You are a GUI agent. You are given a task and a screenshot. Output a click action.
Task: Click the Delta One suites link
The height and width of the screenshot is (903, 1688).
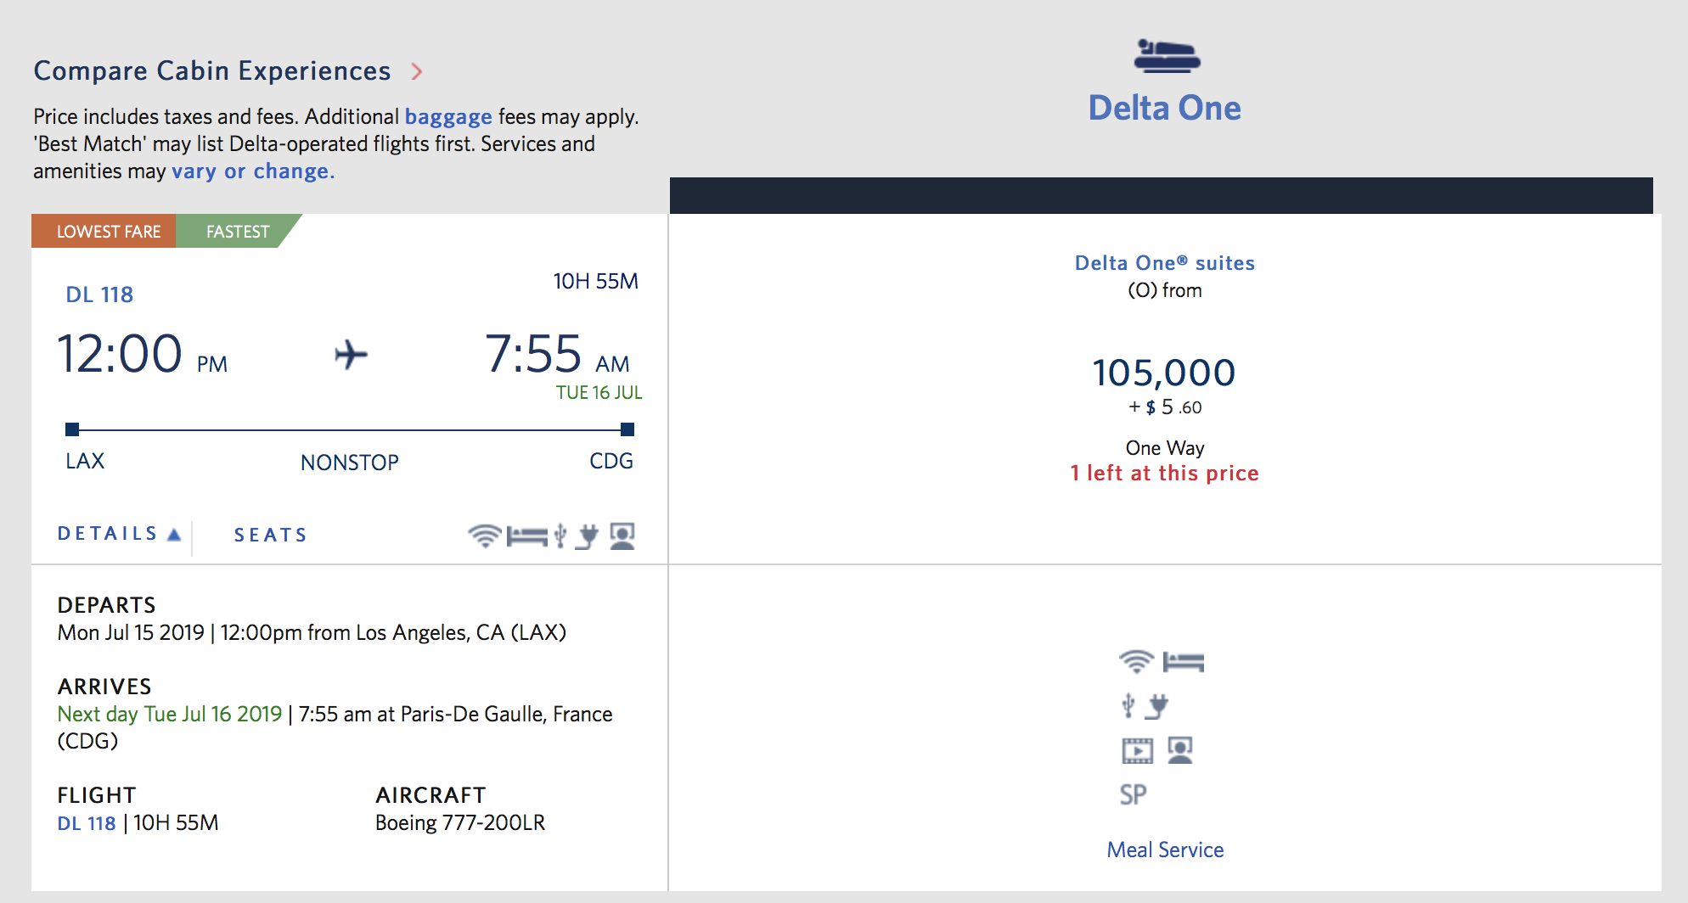(x=1164, y=263)
